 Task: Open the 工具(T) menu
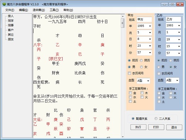54,10
